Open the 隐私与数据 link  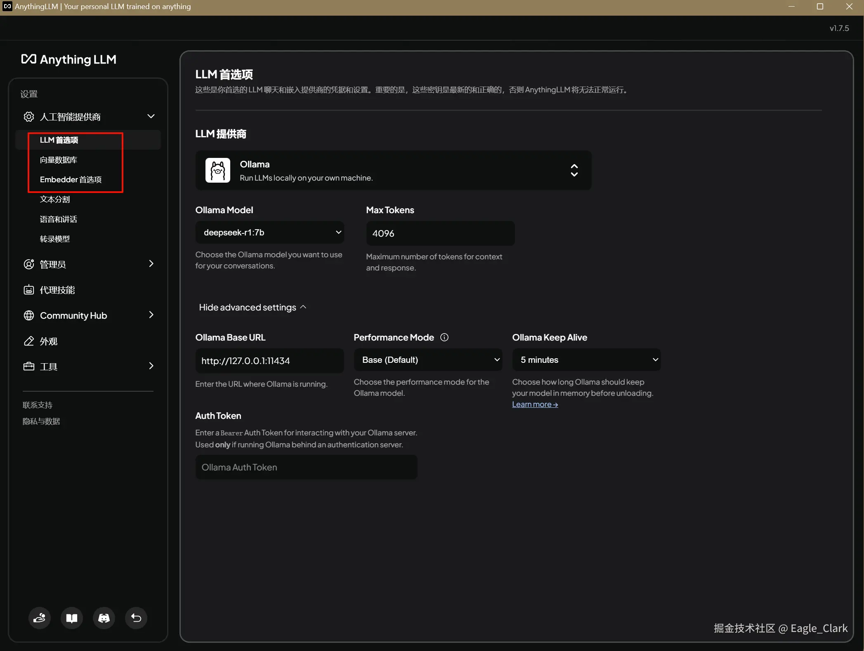pos(41,421)
